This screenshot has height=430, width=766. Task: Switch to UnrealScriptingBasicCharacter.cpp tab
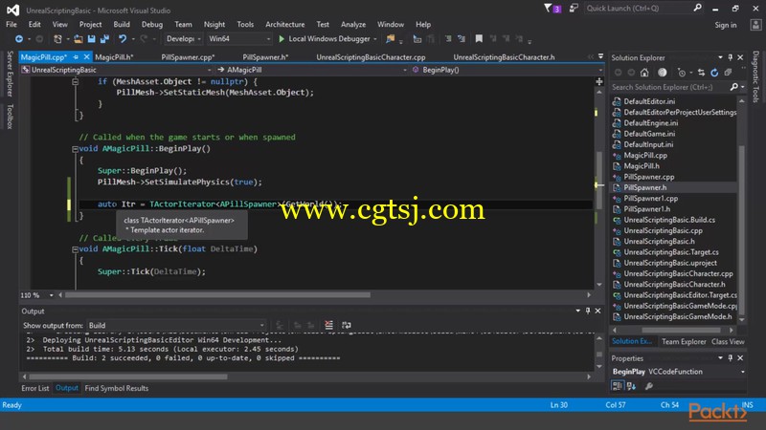coord(371,57)
